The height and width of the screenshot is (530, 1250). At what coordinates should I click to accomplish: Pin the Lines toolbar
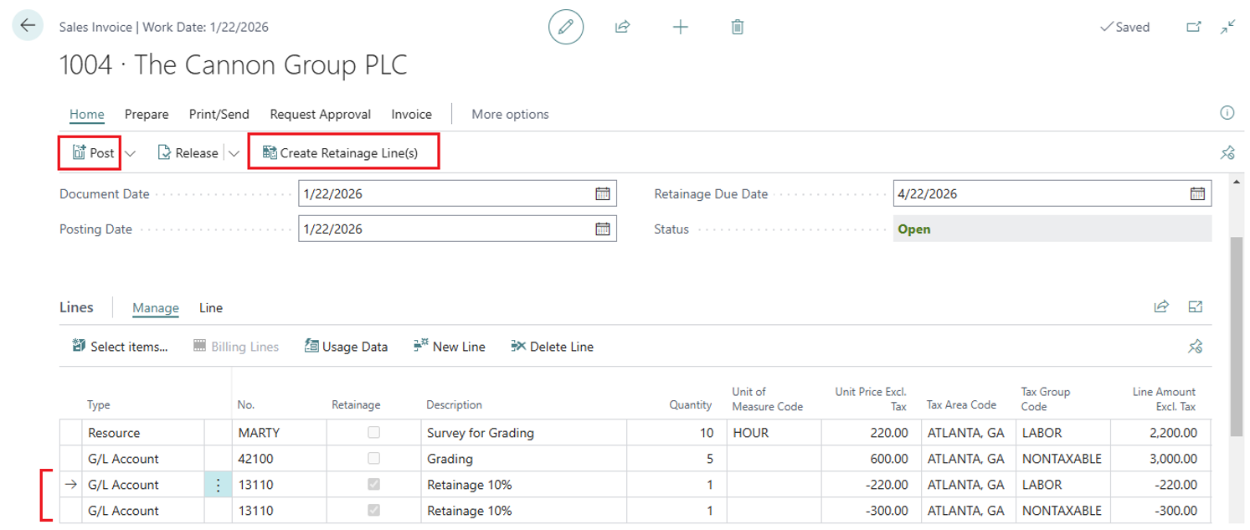[x=1196, y=346]
